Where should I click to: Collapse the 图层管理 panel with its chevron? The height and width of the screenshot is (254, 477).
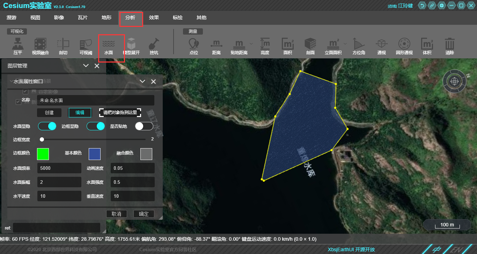pyautogui.click(x=86, y=66)
